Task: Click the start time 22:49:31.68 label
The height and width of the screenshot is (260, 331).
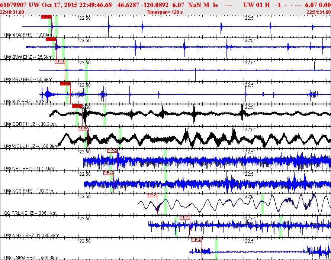Action: (12, 12)
